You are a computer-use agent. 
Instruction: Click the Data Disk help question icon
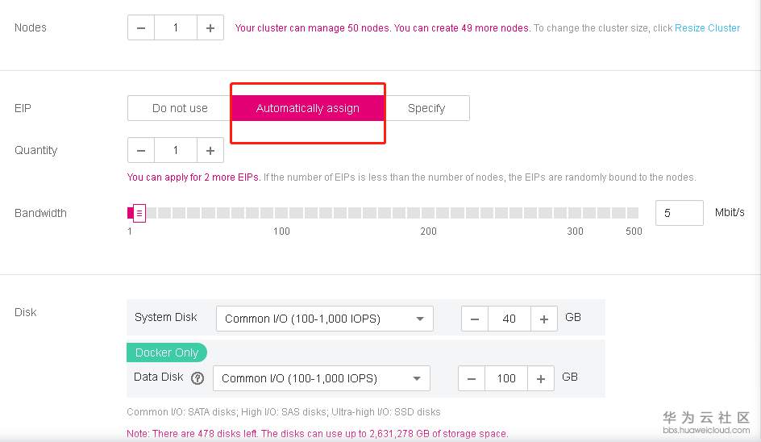click(x=198, y=377)
